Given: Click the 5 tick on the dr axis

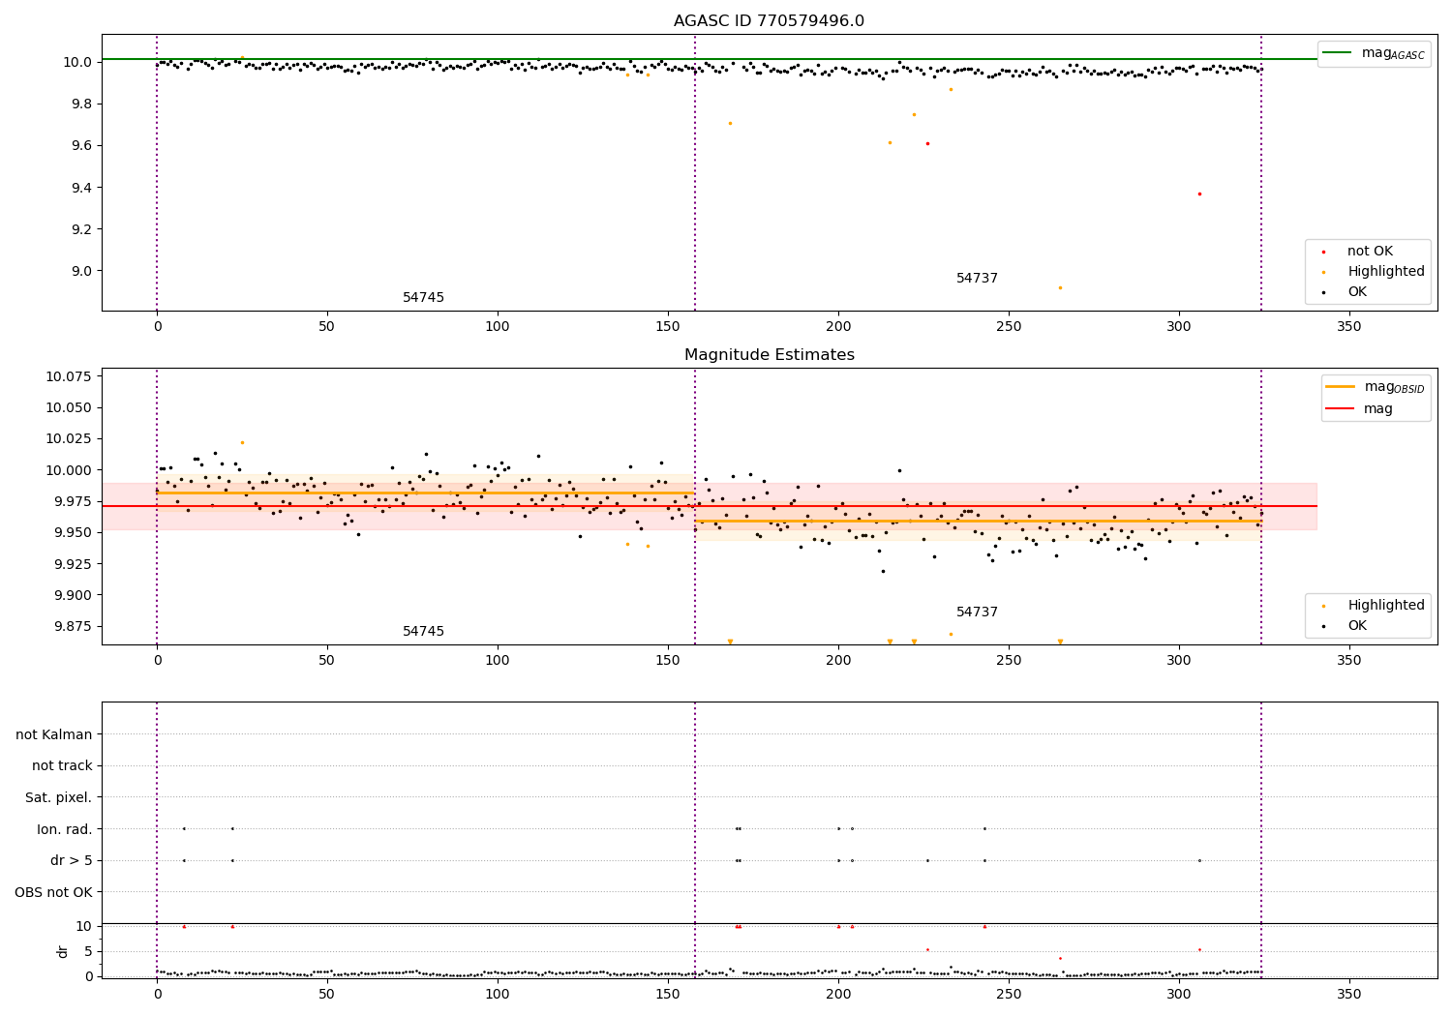Looking at the screenshot, I should pyautogui.click(x=88, y=951).
